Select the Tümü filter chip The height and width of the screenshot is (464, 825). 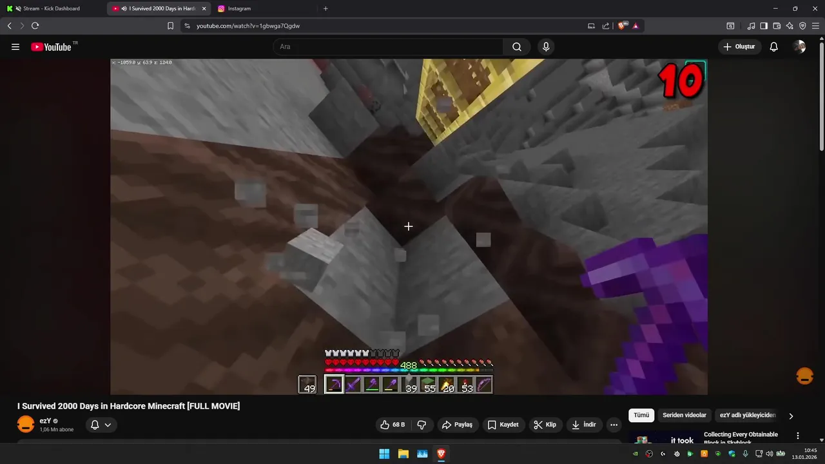pos(641,416)
